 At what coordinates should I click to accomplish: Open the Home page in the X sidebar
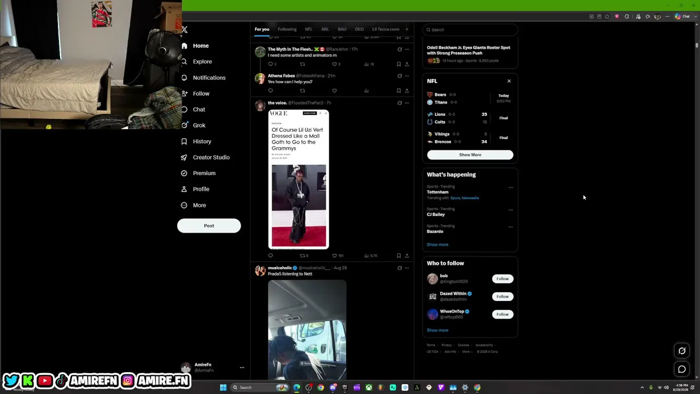click(195, 46)
